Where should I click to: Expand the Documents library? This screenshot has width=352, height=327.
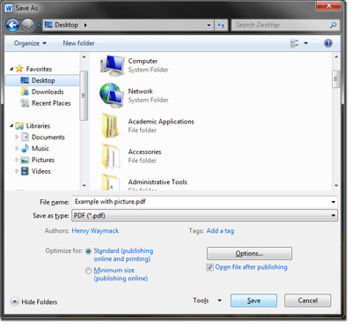pyautogui.click(x=17, y=137)
